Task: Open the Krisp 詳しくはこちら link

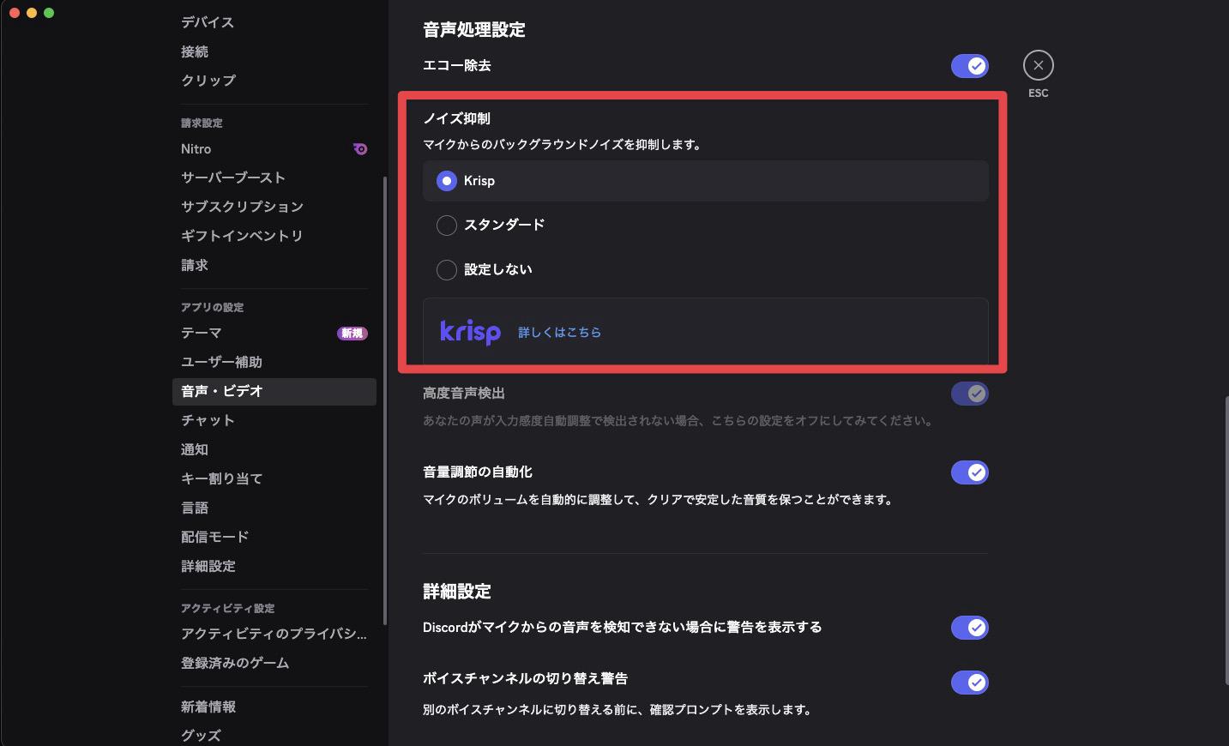Action: 559,333
